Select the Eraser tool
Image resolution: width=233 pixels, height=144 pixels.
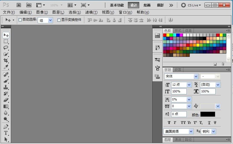[6, 100]
